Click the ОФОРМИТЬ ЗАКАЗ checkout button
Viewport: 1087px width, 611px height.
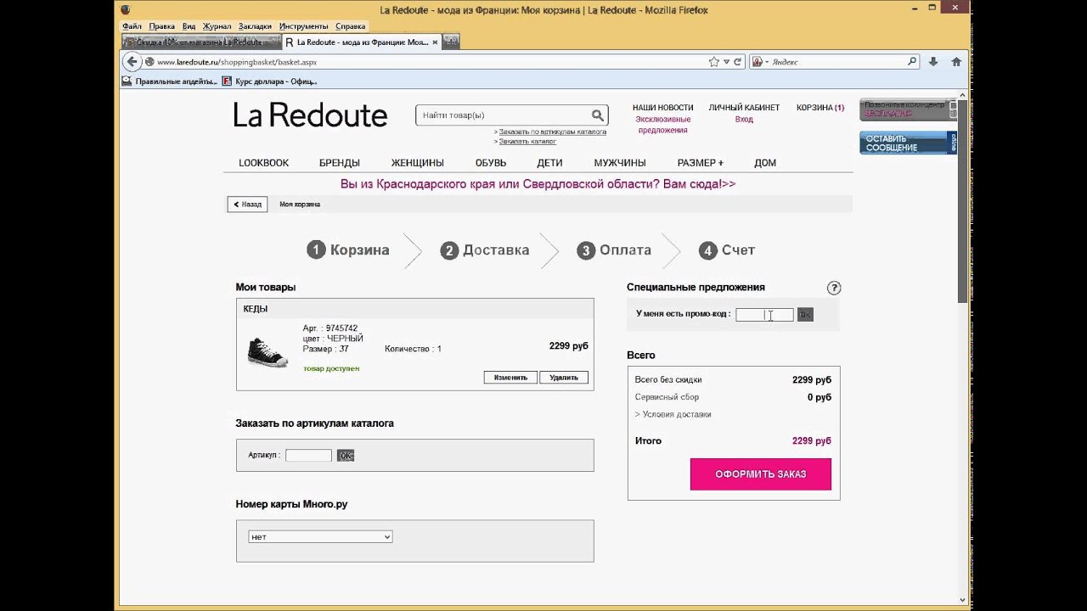(x=761, y=474)
